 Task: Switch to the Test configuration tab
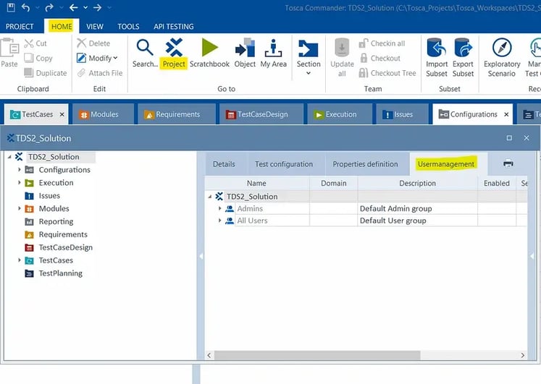(284, 164)
